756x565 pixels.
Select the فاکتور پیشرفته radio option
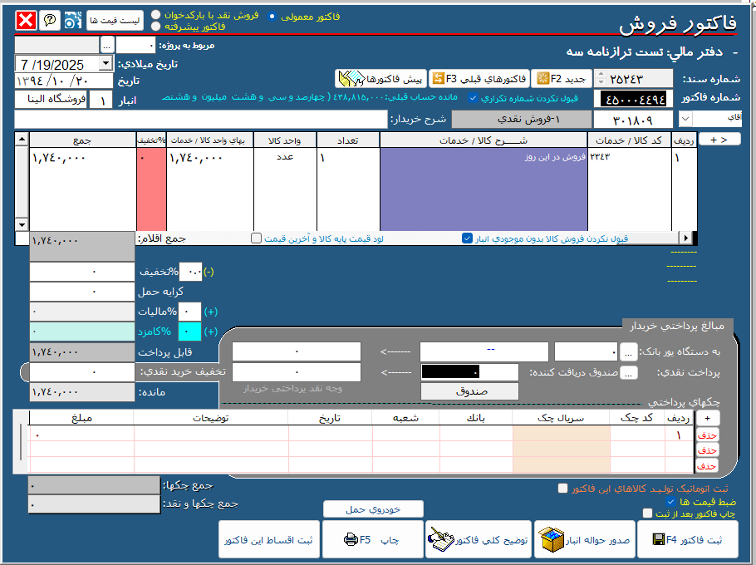pos(156,27)
